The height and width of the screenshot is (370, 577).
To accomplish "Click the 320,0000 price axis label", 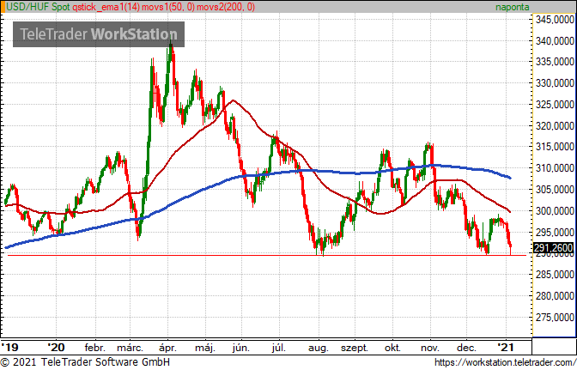I will coord(555,126).
